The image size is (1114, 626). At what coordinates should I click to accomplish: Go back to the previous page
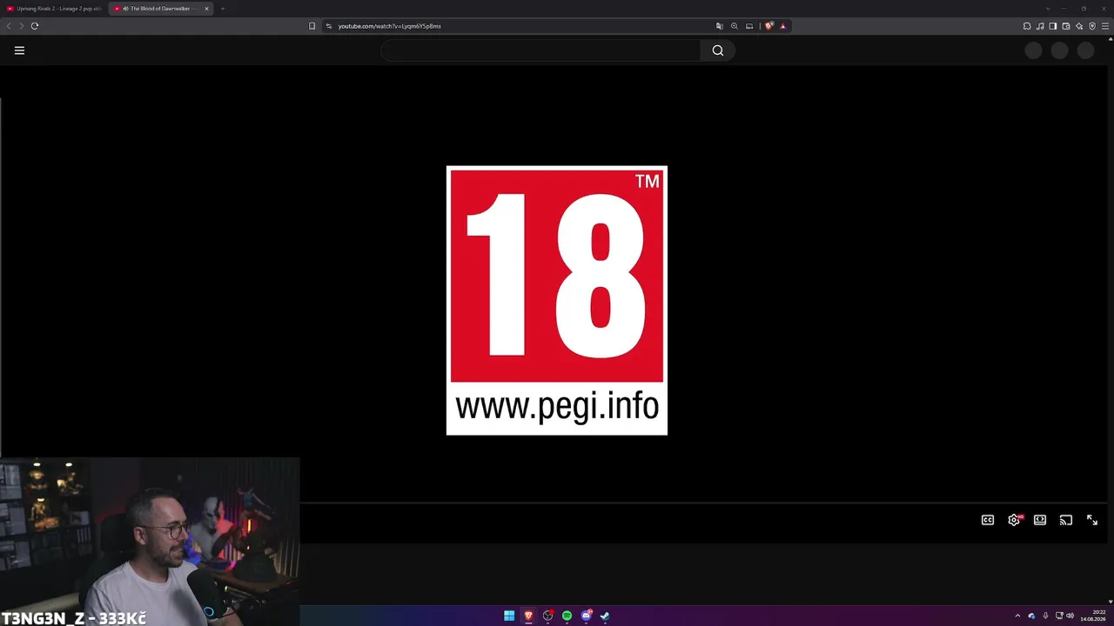pyautogui.click(x=10, y=26)
